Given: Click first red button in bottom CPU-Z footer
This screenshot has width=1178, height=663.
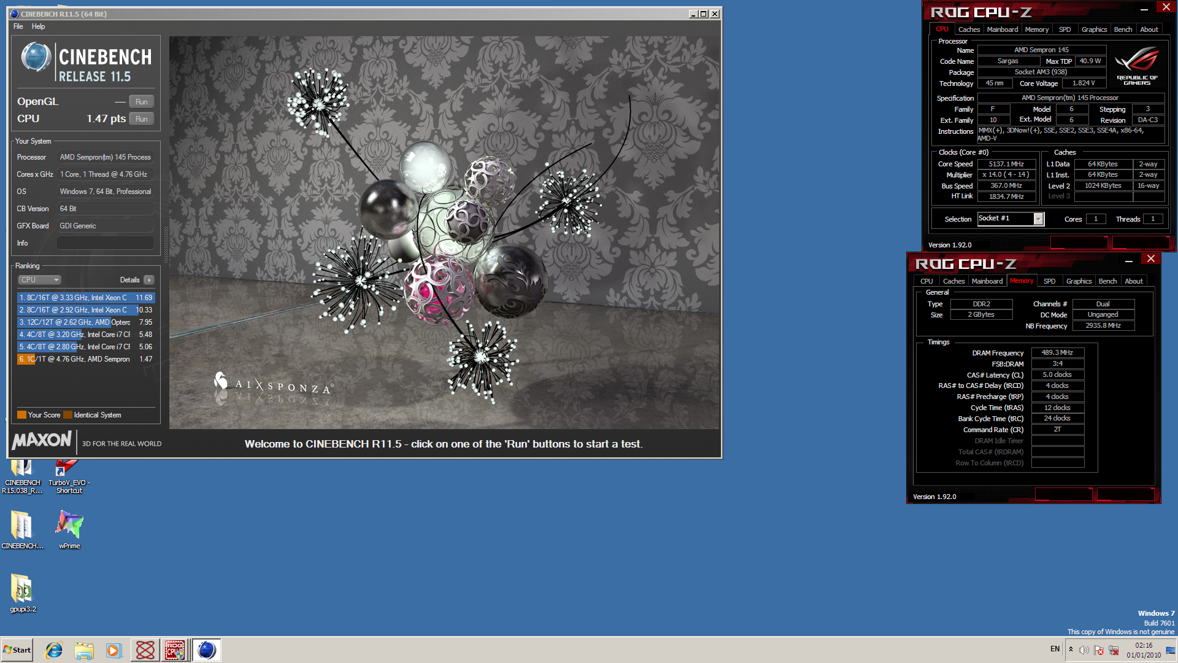Looking at the screenshot, I should click(x=1063, y=494).
